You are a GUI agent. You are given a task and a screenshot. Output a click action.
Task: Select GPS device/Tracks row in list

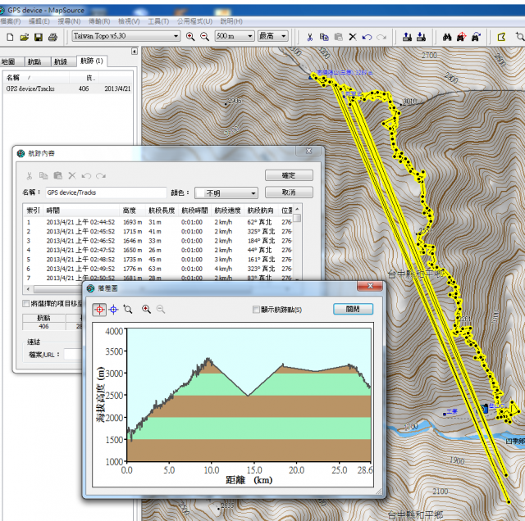coord(68,88)
